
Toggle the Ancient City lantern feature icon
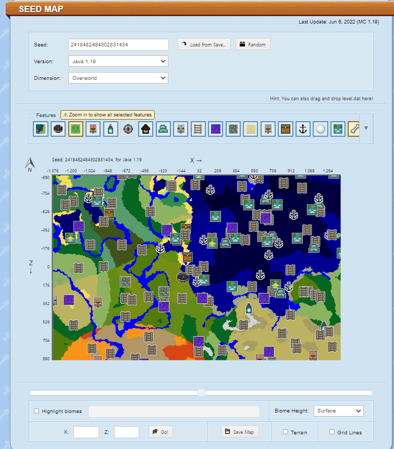click(x=110, y=129)
